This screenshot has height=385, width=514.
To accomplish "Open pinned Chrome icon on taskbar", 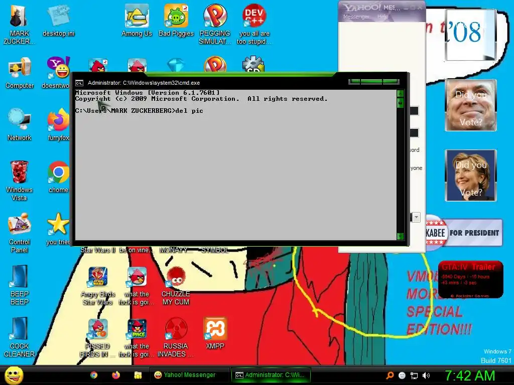I will [x=94, y=375].
